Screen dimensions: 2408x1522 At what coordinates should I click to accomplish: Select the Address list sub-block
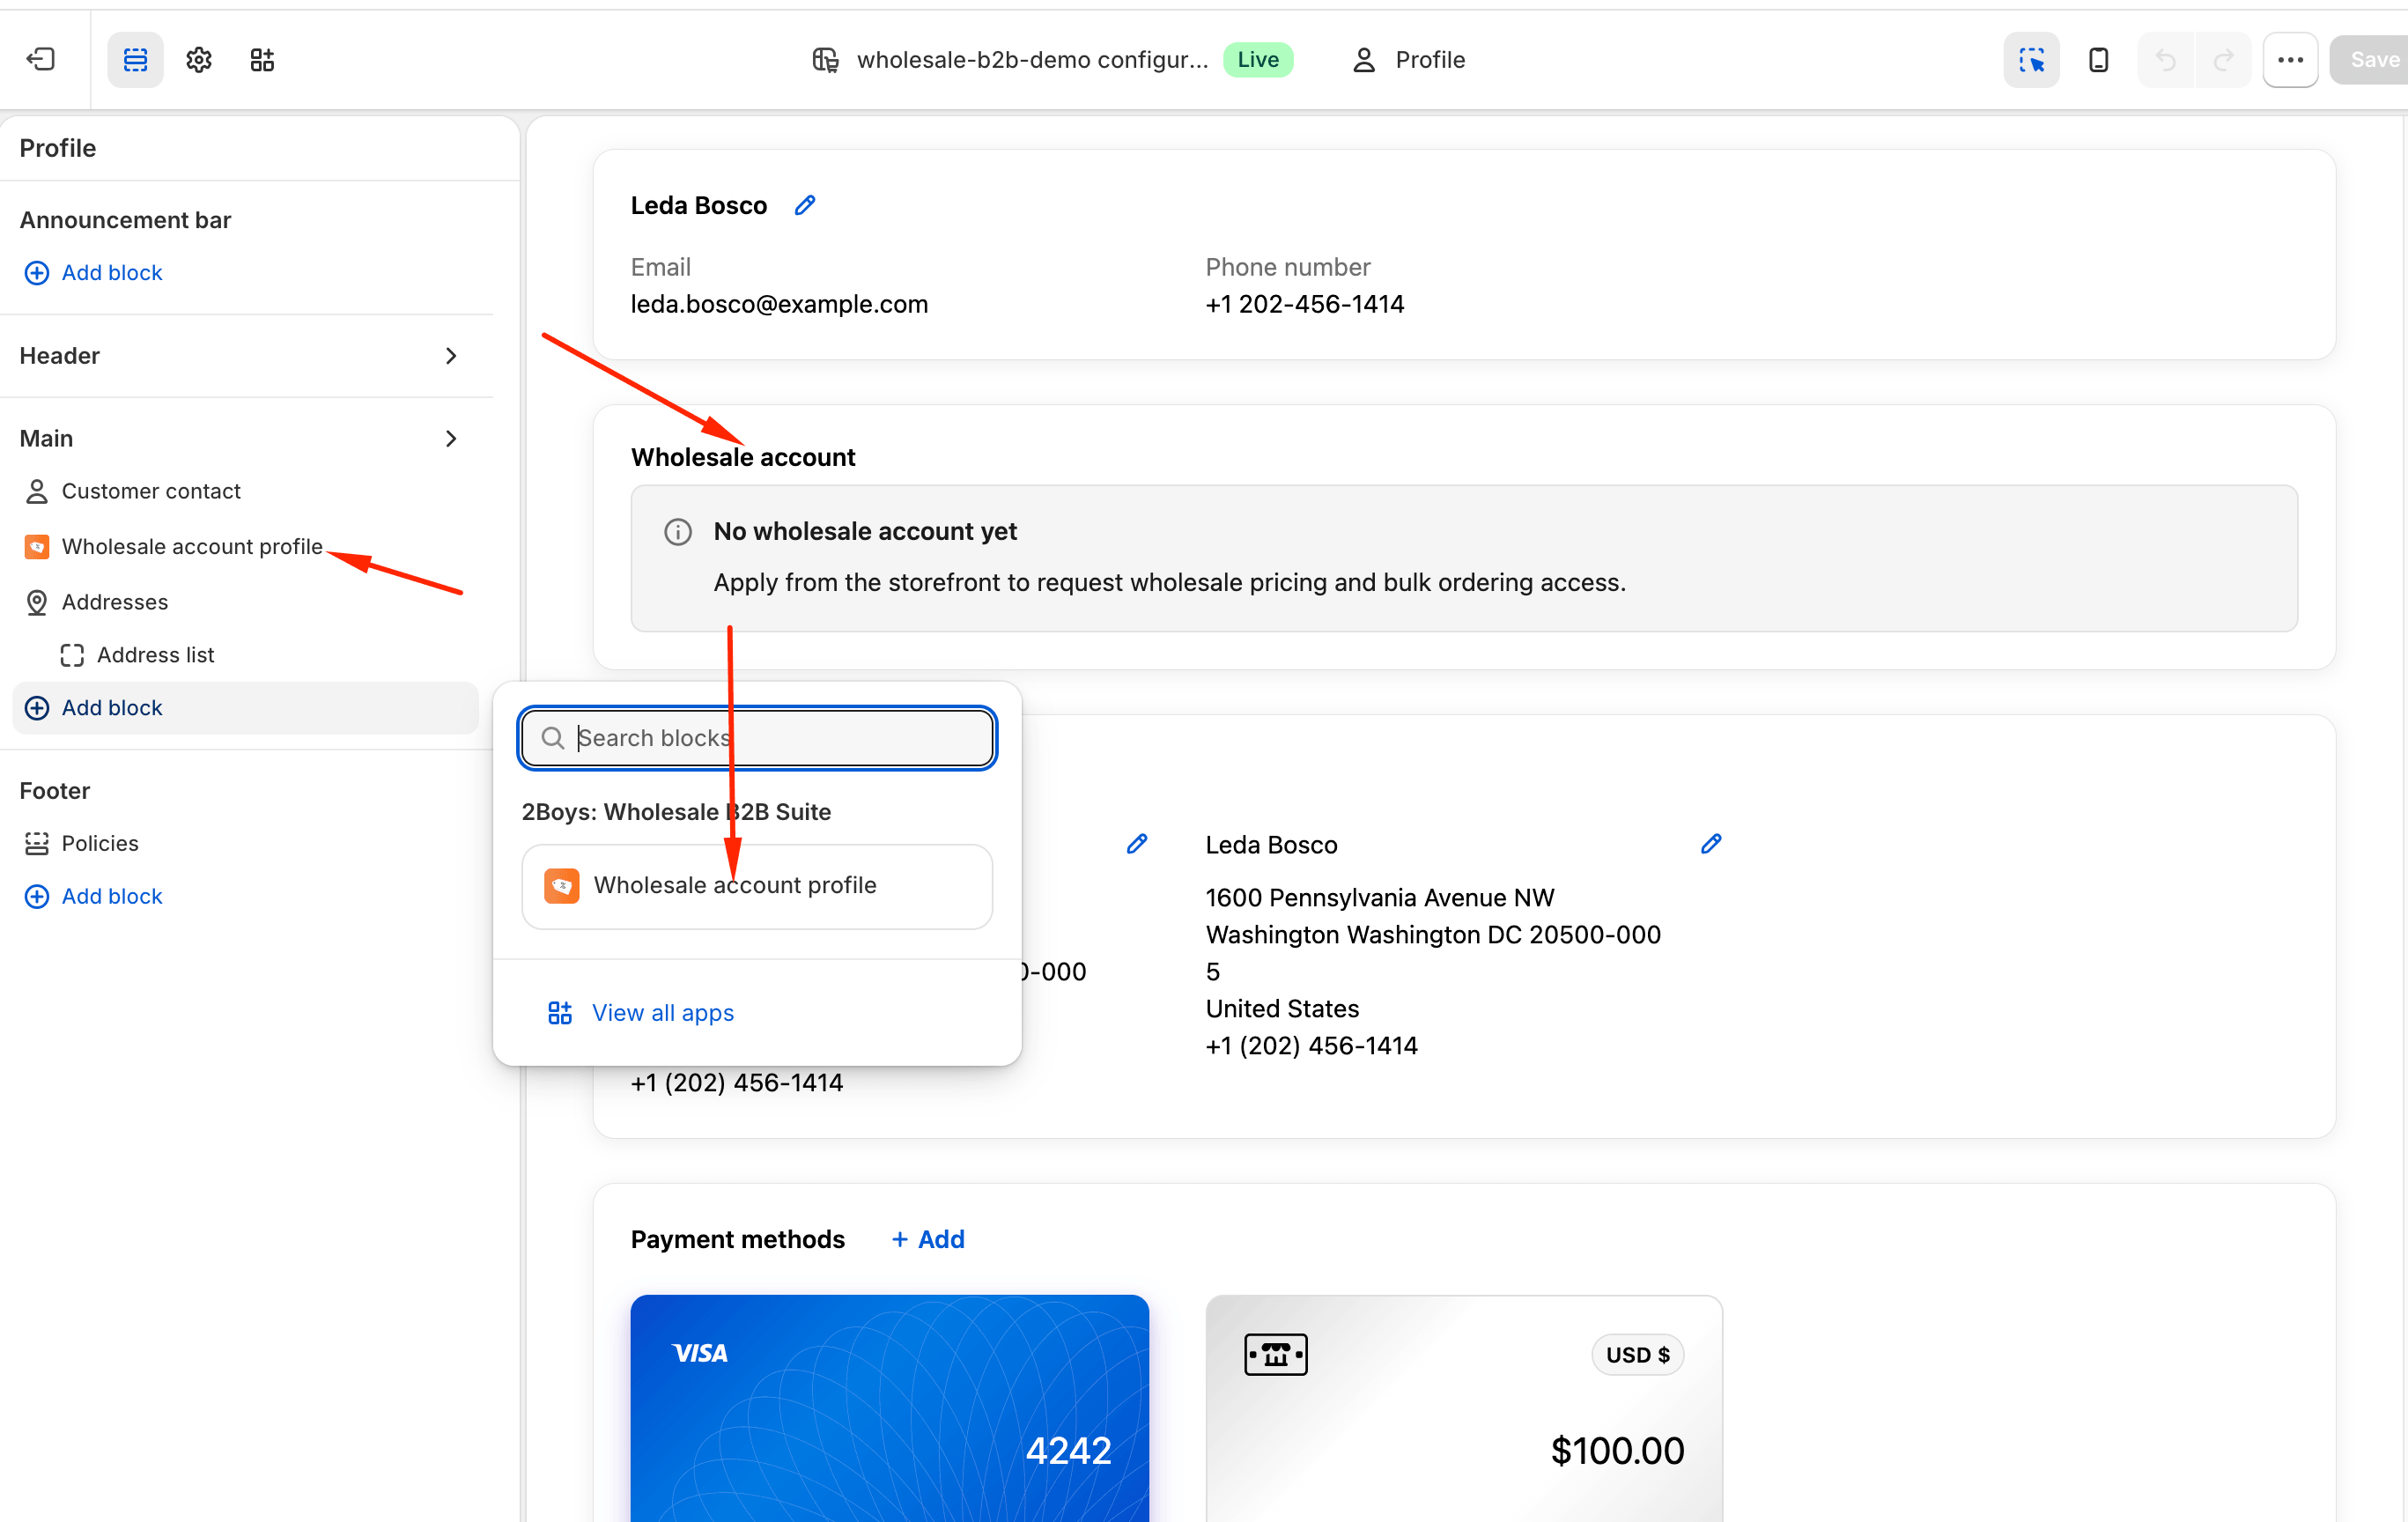click(x=155, y=655)
